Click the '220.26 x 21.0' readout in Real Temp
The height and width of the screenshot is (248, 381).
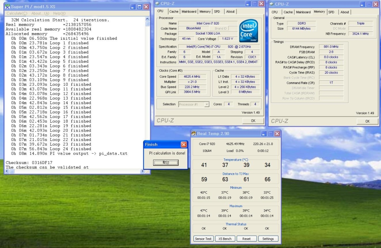click(x=263, y=144)
